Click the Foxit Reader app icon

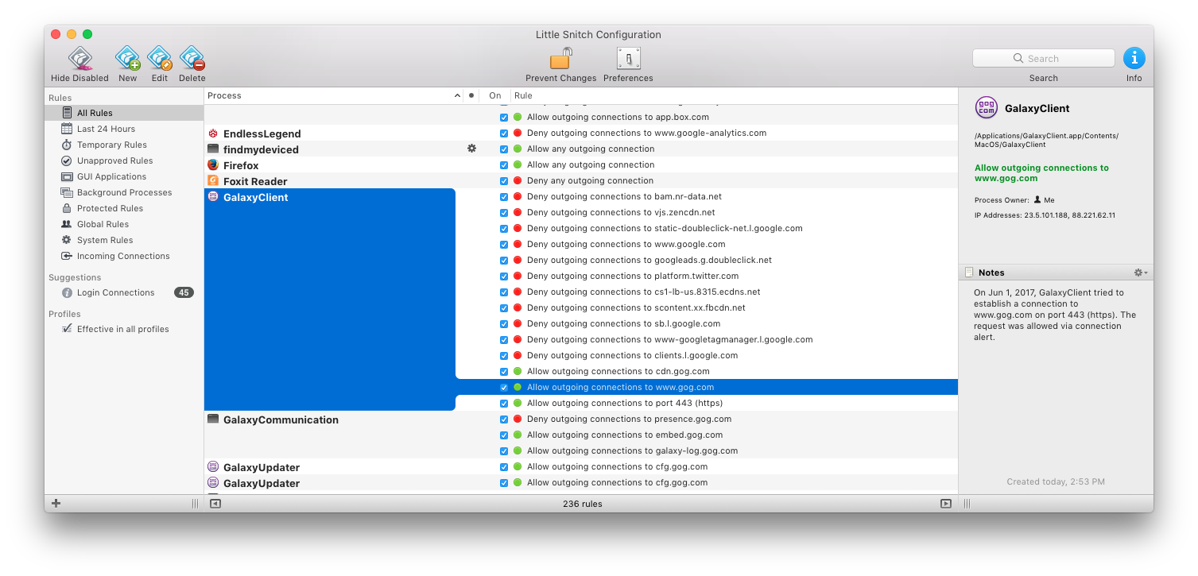click(213, 180)
